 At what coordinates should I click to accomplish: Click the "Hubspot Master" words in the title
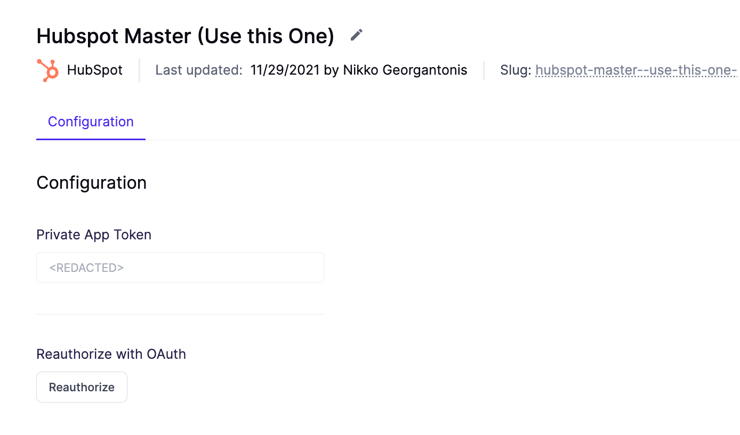coord(114,36)
